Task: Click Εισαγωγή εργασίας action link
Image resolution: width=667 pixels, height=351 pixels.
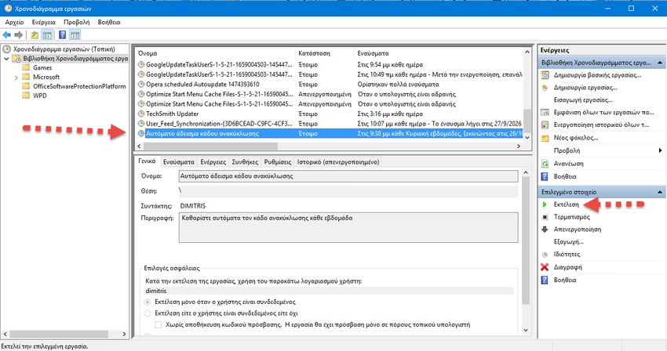Action: pos(583,100)
